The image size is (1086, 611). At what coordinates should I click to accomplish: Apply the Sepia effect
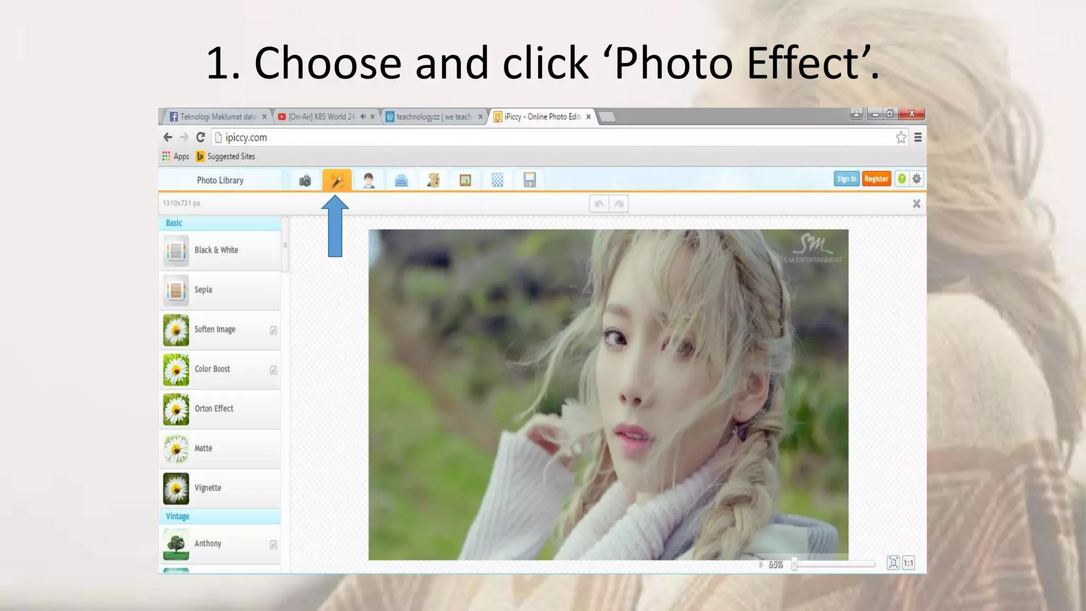220,290
